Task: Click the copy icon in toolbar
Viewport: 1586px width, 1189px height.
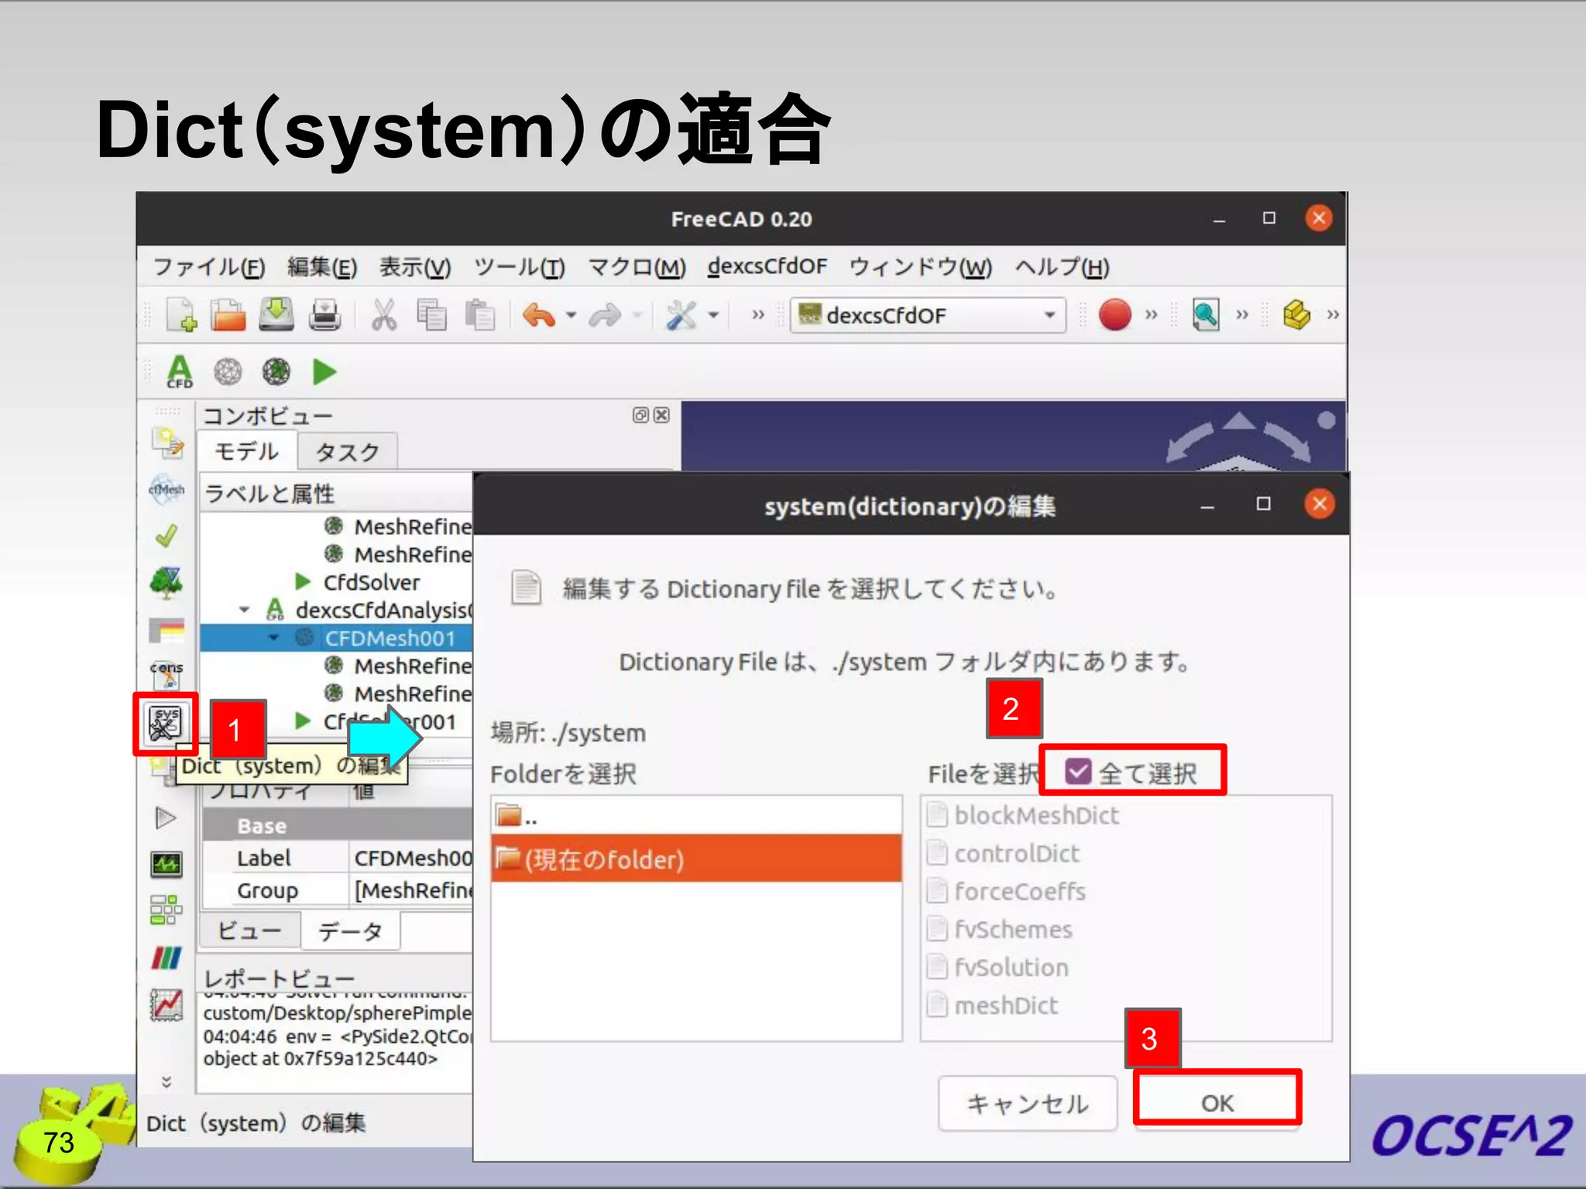Action: (431, 315)
